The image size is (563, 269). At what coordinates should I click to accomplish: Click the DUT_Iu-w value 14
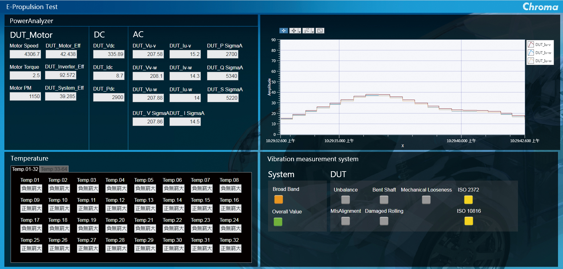point(185,98)
